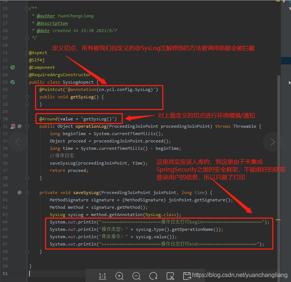Image resolution: width=291 pixels, height=282 pixels.
Task: Click the @RequiredArgsConstructor annotation
Action: [60, 75]
